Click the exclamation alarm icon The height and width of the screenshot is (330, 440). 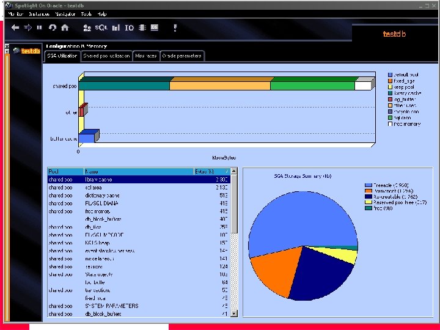point(175,28)
